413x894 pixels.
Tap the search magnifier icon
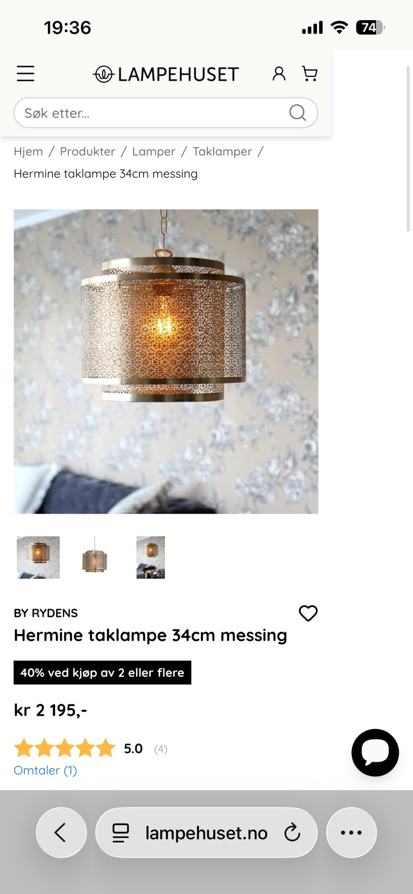[x=297, y=113]
